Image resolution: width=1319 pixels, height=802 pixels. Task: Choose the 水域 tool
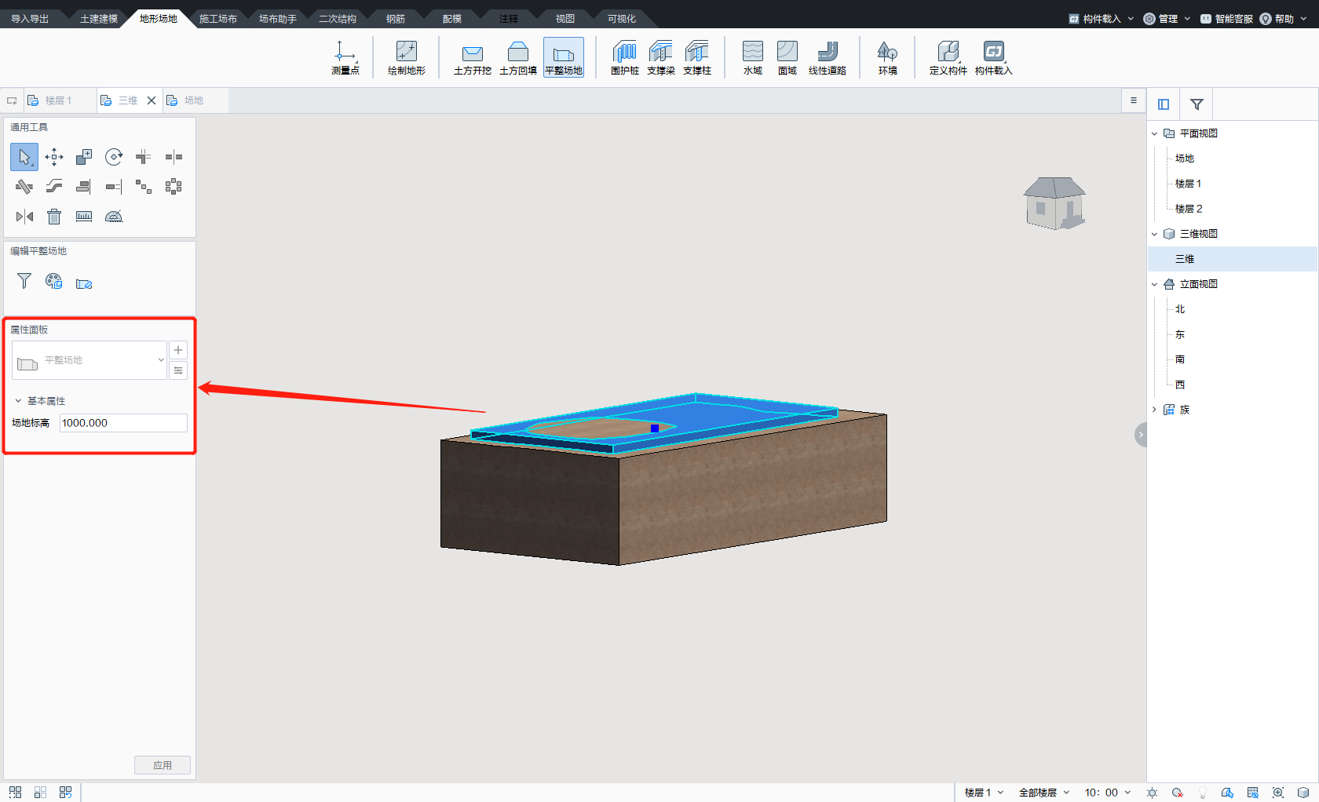(x=753, y=57)
